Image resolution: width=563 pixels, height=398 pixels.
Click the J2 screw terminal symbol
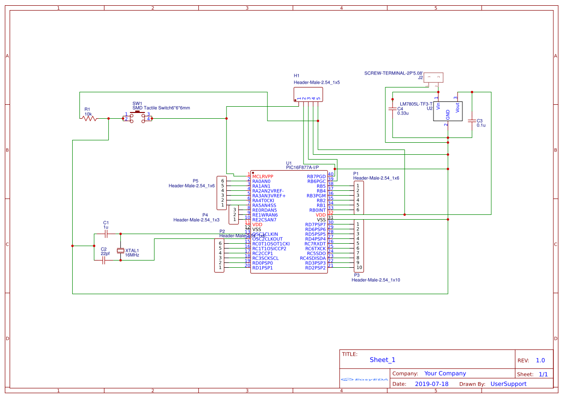pos(434,77)
